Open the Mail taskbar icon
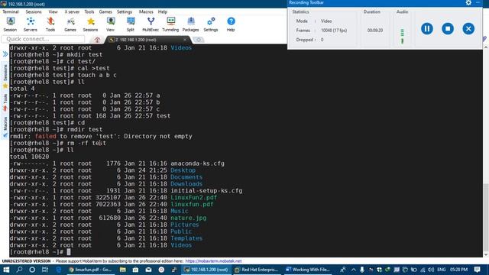Screen dimensions: 489x275 (x=148, y=270)
